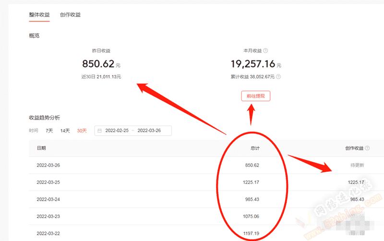Image resolution: width=384 pixels, height=241 pixels.
Task: Click the 本月收益 label
Action: (252, 51)
